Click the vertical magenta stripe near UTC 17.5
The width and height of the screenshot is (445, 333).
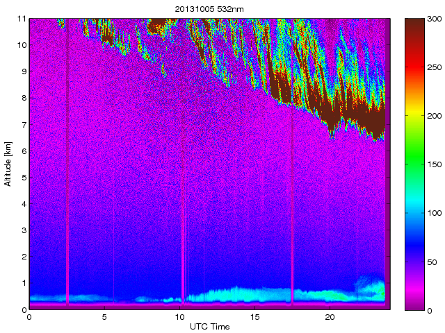(x=292, y=208)
